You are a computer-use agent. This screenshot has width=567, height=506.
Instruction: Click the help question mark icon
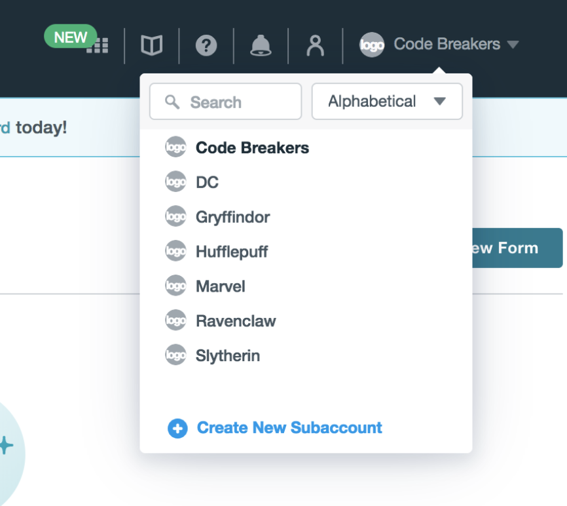click(x=206, y=45)
